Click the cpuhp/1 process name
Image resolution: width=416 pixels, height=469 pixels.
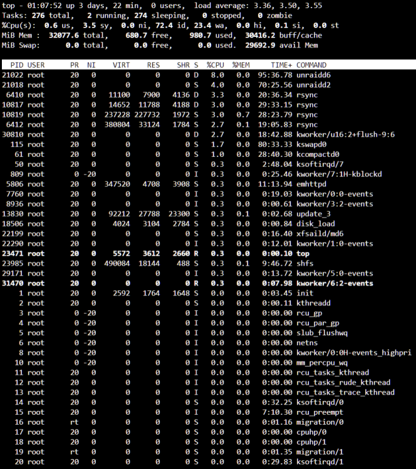click(x=311, y=441)
